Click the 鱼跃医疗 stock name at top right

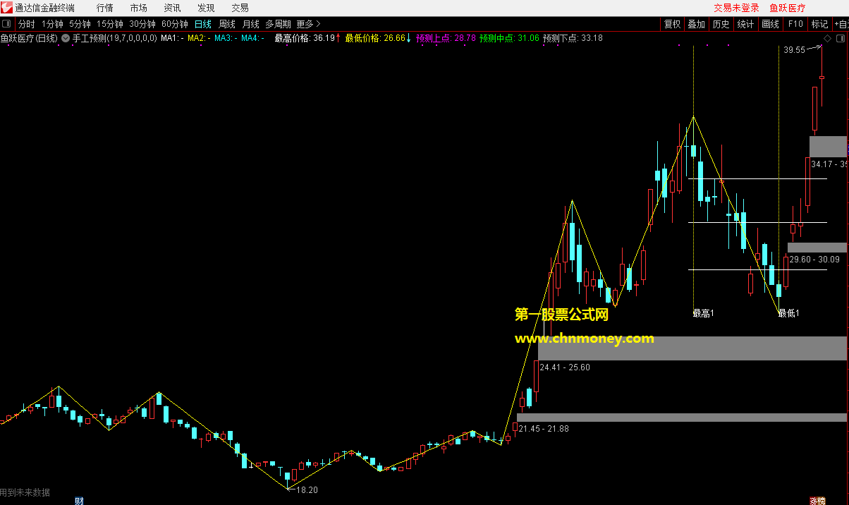(788, 8)
